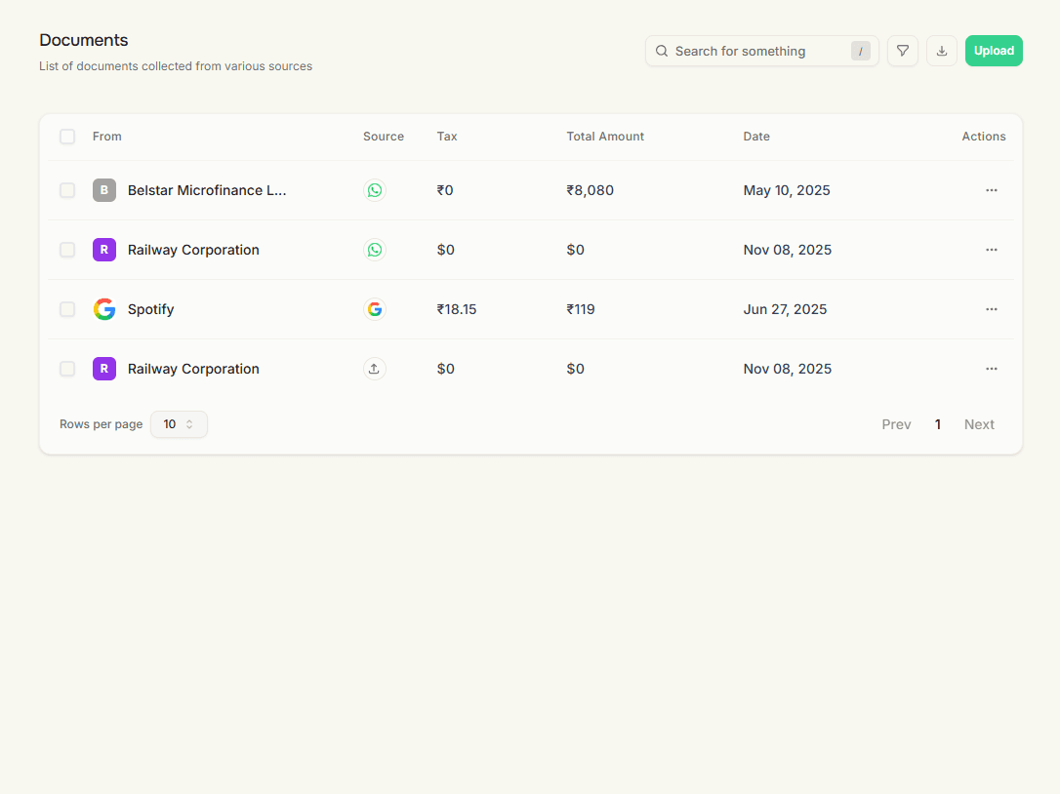Go to the Next page
The width and height of the screenshot is (1060, 794).
pyautogui.click(x=979, y=424)
